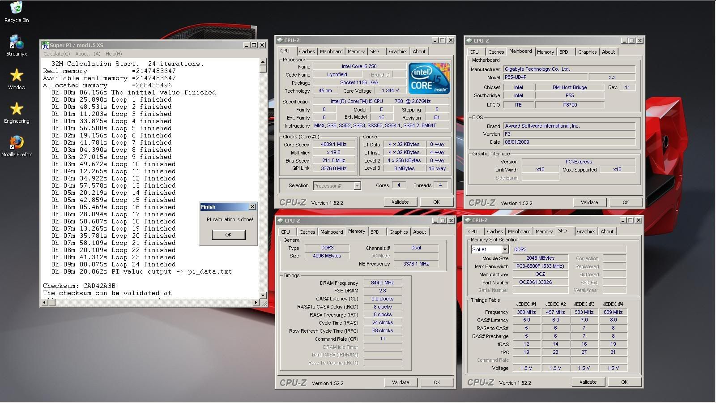
Task: Open the About tab in the Memory CPU-Z window
Action: pos(419,232)
